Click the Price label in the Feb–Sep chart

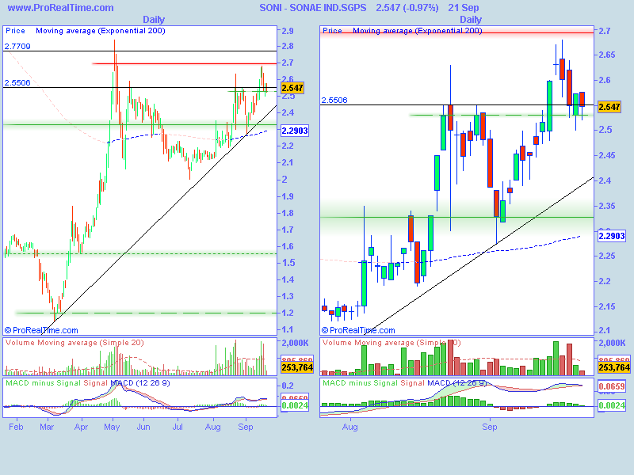click(x=15, y=31)
